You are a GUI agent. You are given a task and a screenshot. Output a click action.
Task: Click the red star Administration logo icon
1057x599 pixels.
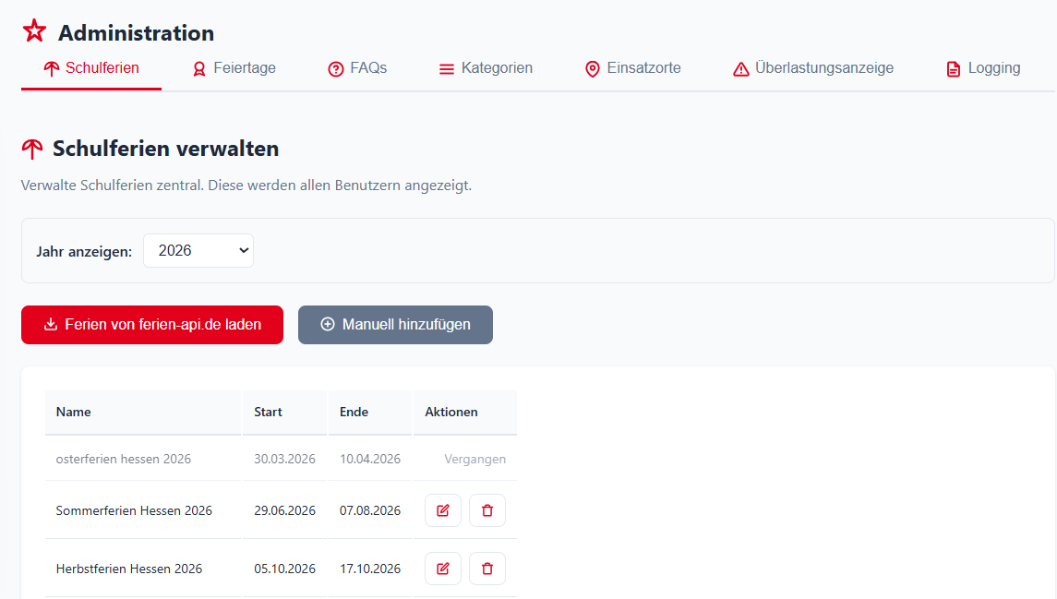coord(34,31)
